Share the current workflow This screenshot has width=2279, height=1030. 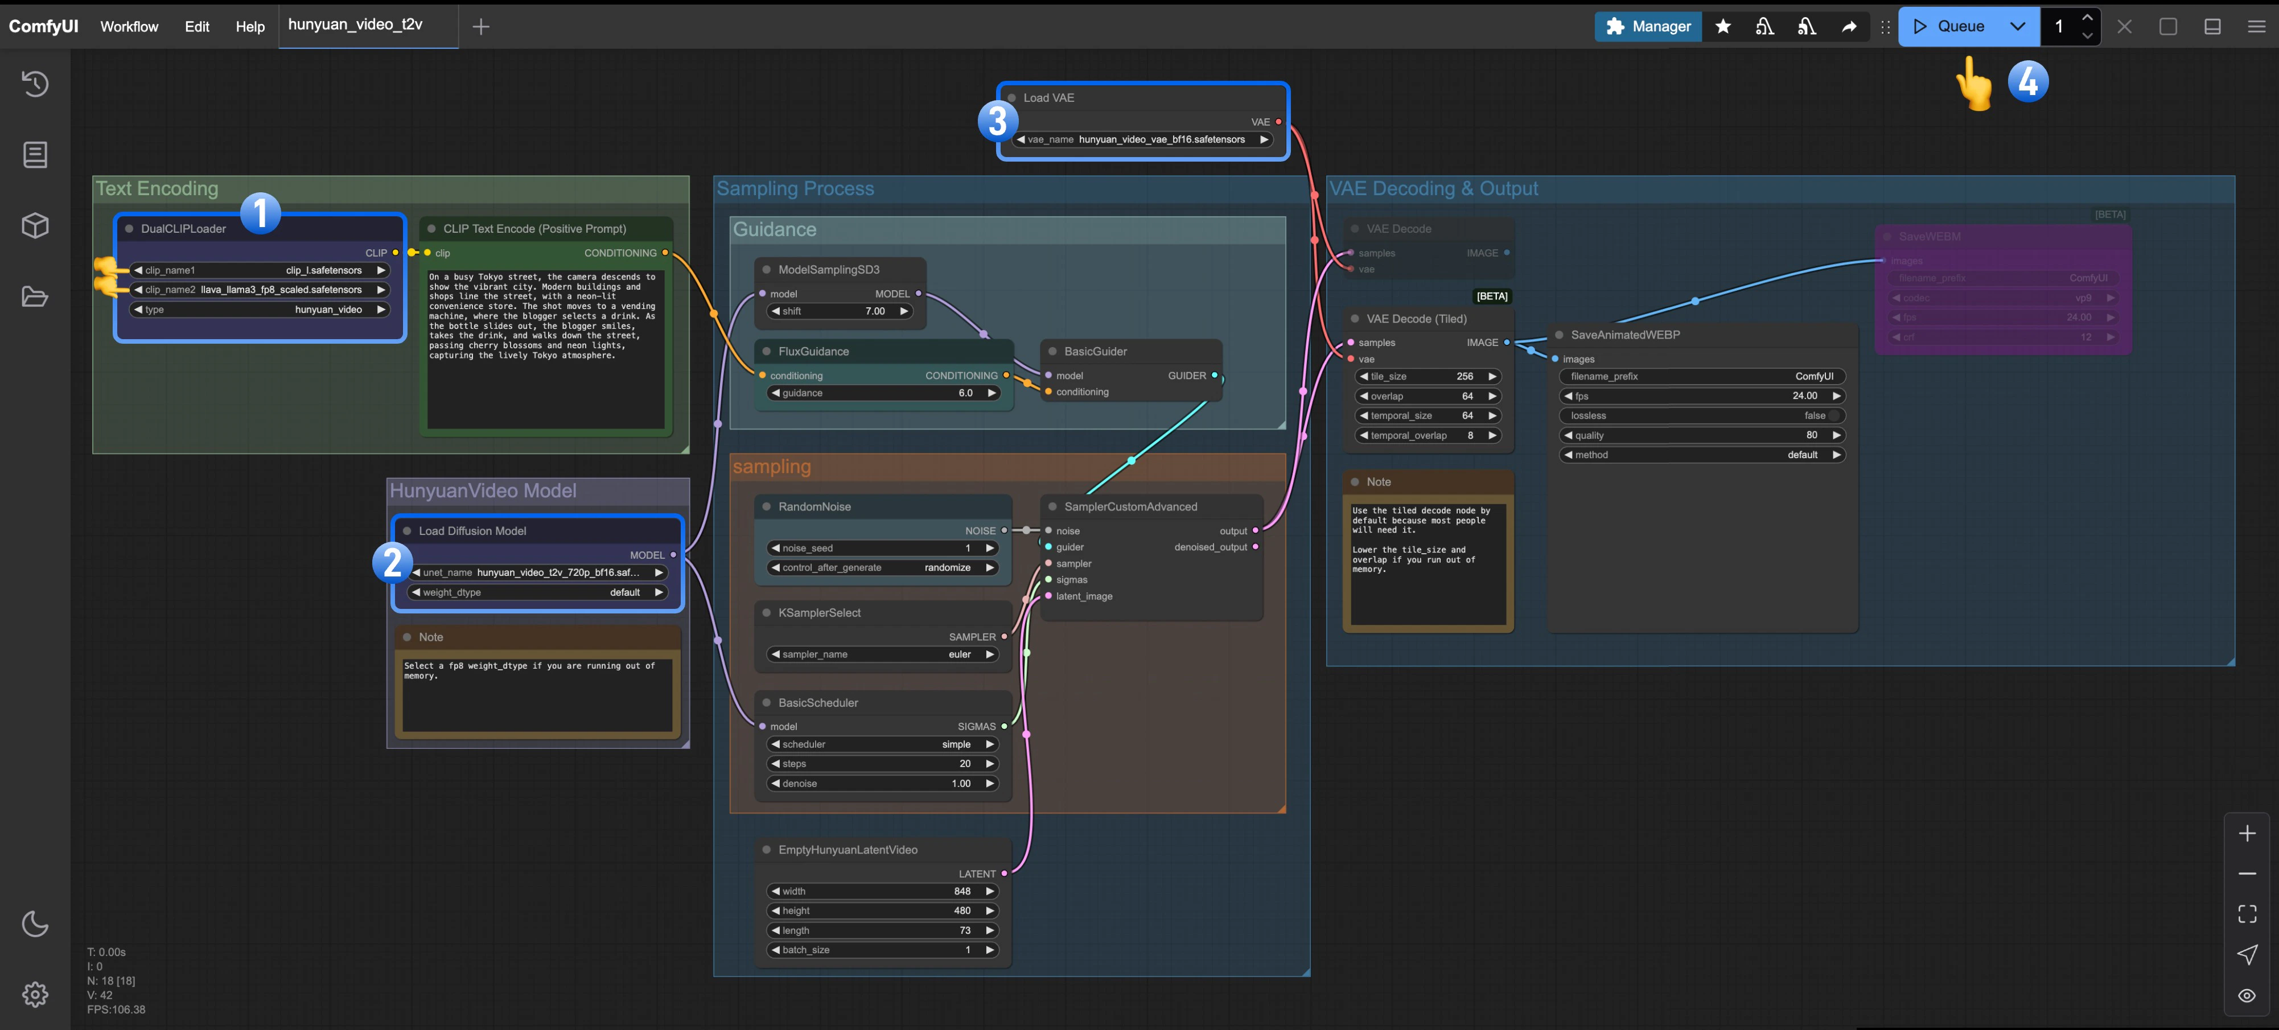(x=1849, y=27)
